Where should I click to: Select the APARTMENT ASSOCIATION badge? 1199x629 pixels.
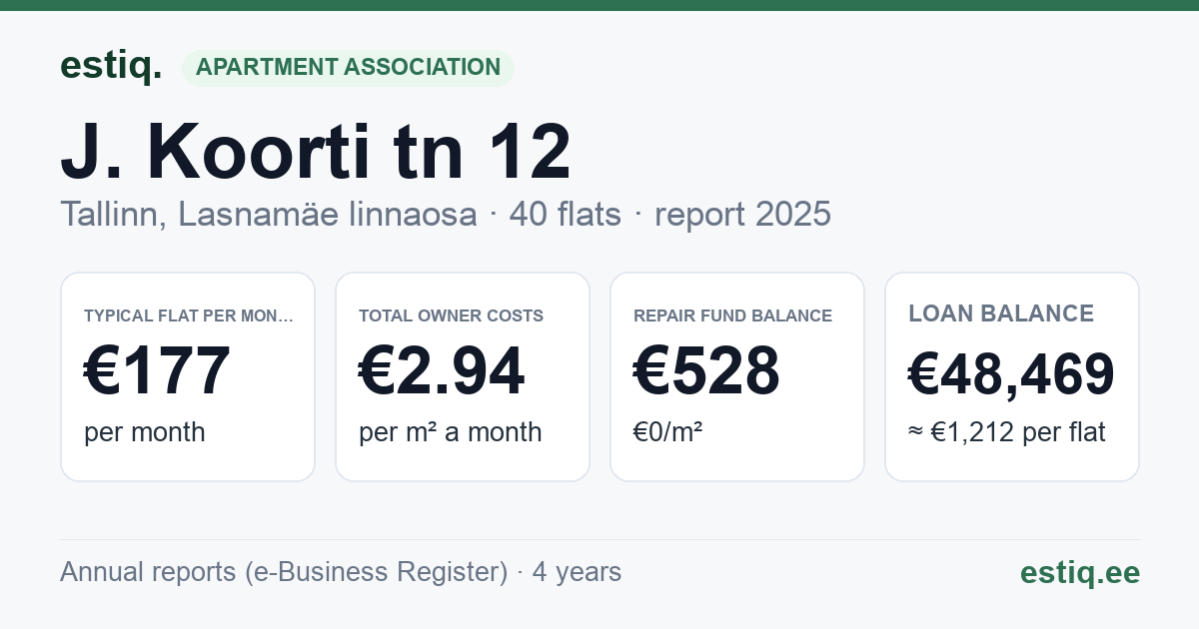coord(348,67)
